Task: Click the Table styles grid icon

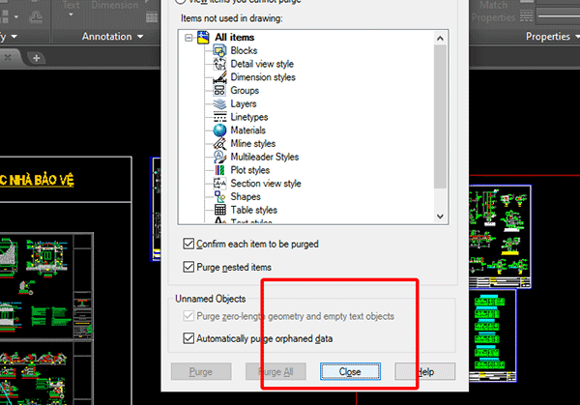Action: 219,210
